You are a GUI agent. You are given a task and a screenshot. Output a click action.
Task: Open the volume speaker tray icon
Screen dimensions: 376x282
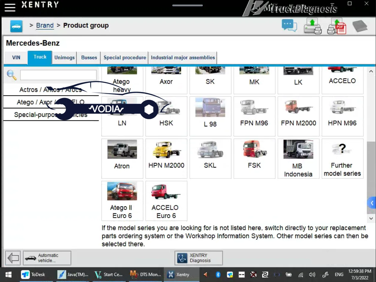312,274
